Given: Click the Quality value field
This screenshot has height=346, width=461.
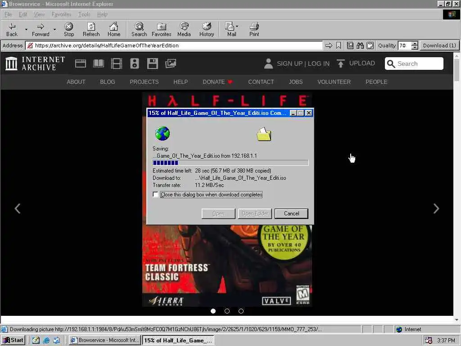Looking at the screenshot, I should point(405,46).
